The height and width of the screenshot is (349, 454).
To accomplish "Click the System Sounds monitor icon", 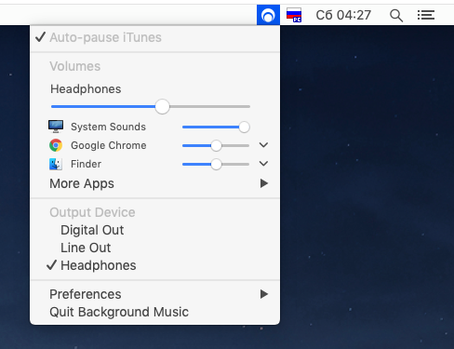I will [56, 127].
